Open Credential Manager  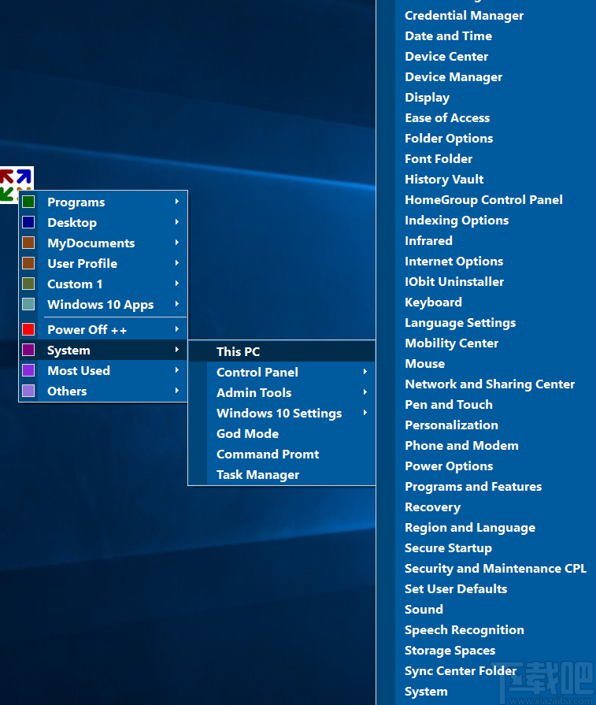click(464, 16)
